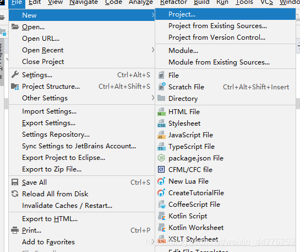Image resolution: width=300 pixels, height=252 pixels.
Task: Select Module... entry
Action: tap(225, 50)
